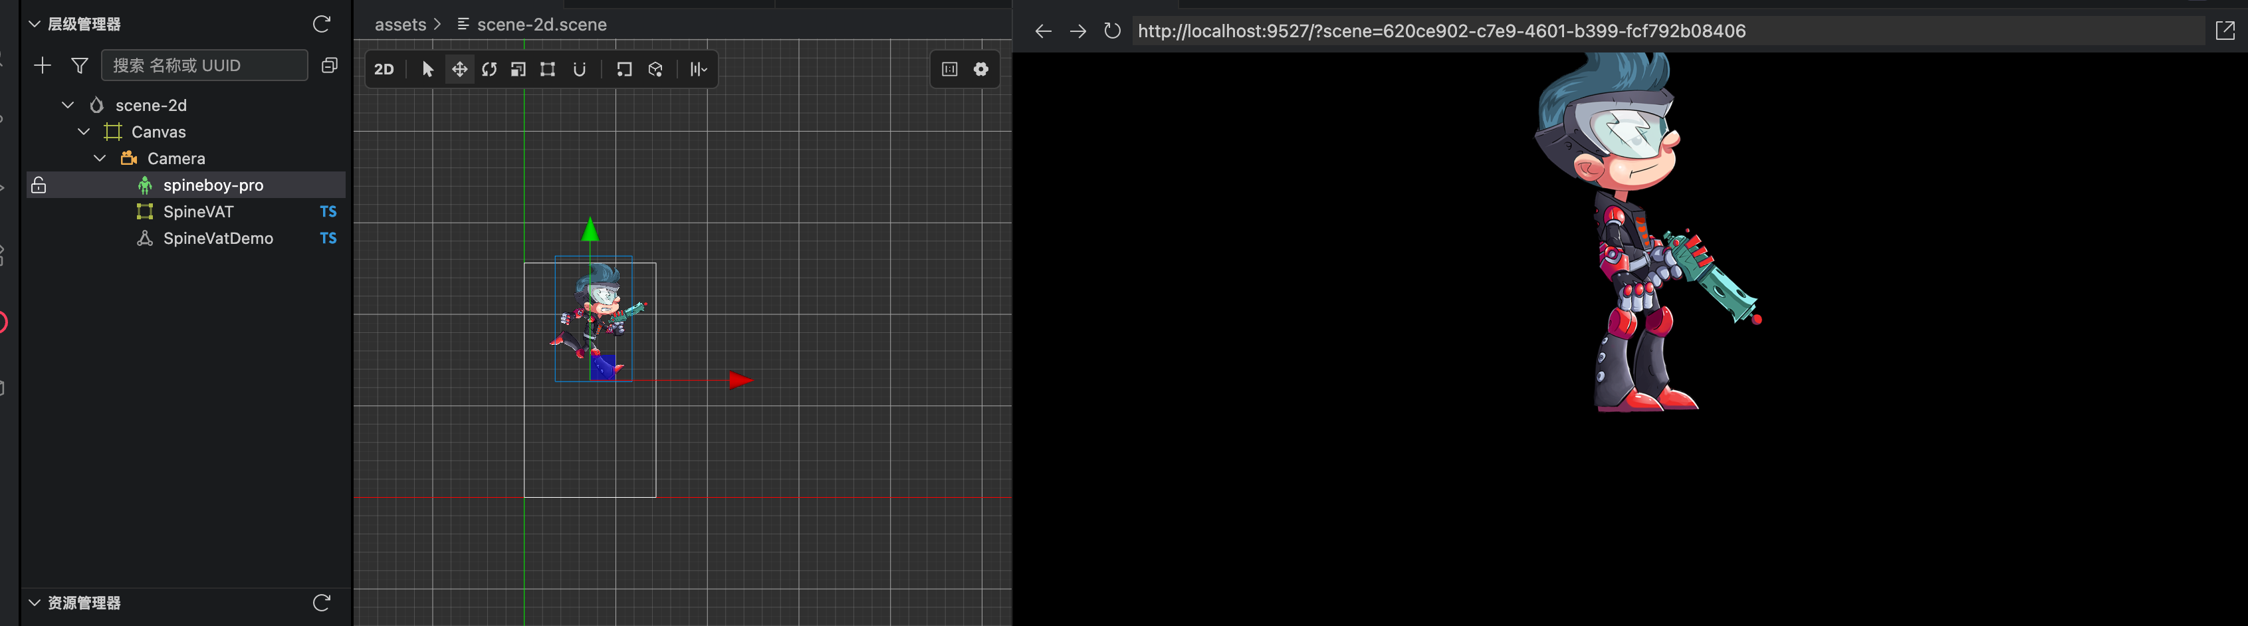Click the TS badge beside SpineVatDemo
Image resolution: width=2248 pixels, height=626 pixels.
point(328,238)
